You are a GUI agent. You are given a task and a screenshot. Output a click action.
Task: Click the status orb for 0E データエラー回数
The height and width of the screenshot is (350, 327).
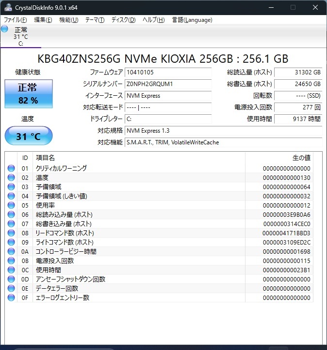click(11, 288)
